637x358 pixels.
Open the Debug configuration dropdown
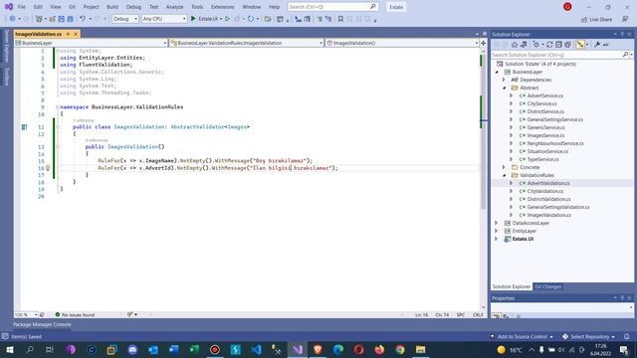(x=125, y=19)
